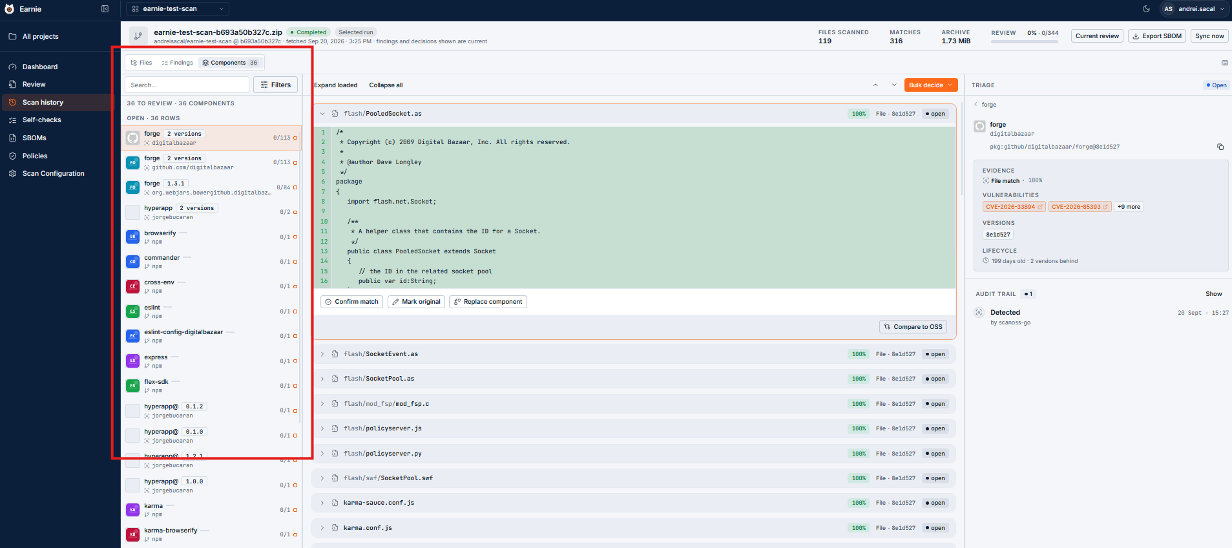The height and width of the screenshot is (548, 1232).
Task: Switch to the Findings tab
Action: (178, 63)
